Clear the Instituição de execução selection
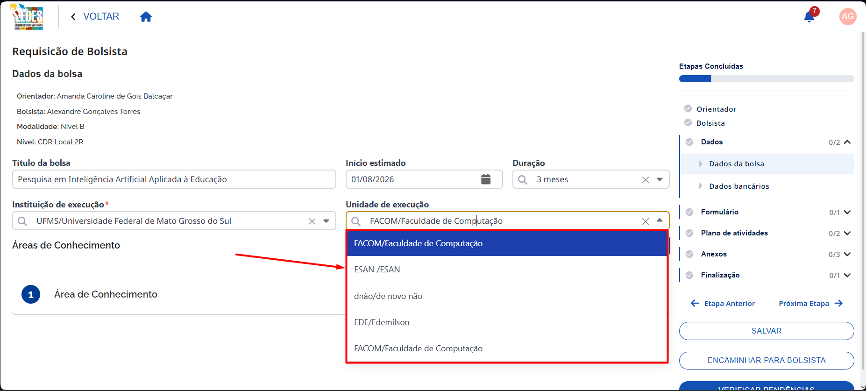The width and height of the screenshot is (866, 391). (x=312, y=221)
